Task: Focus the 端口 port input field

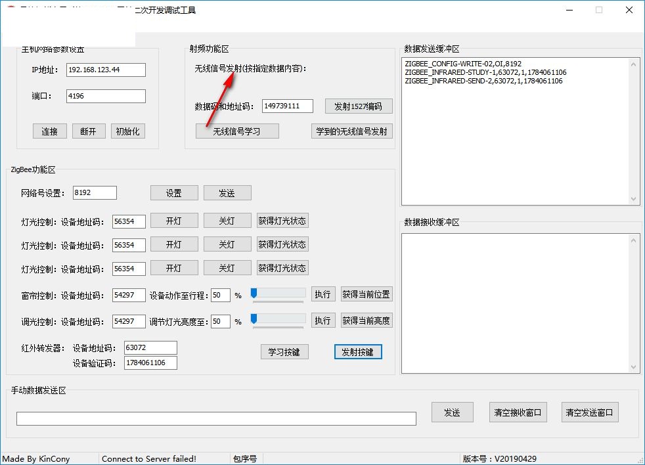Action: 106,96
